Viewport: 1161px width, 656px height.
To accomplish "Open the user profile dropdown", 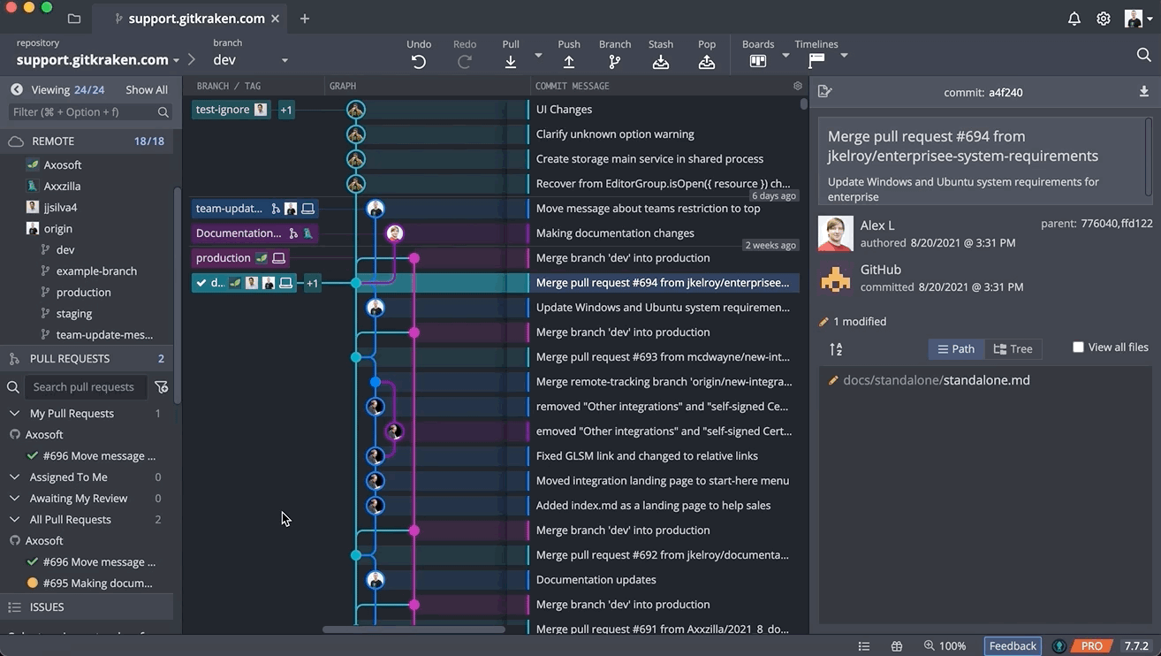I will pos(1138,19).
